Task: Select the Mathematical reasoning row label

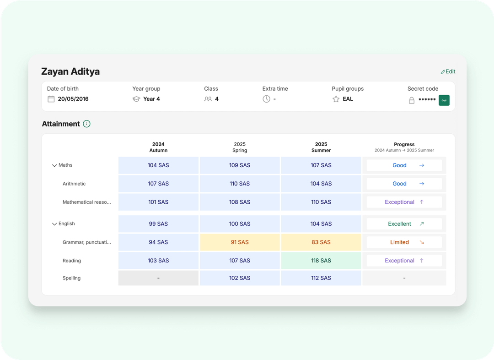Action: pos(86,202)
